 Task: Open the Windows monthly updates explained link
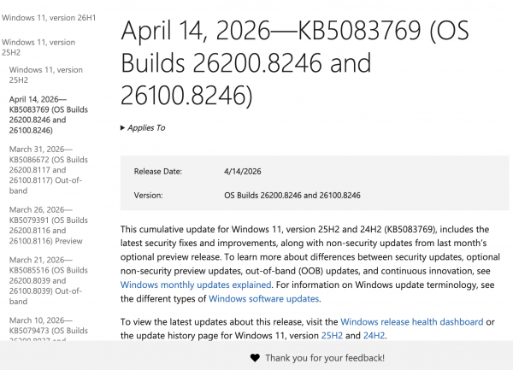pos(196,285)
